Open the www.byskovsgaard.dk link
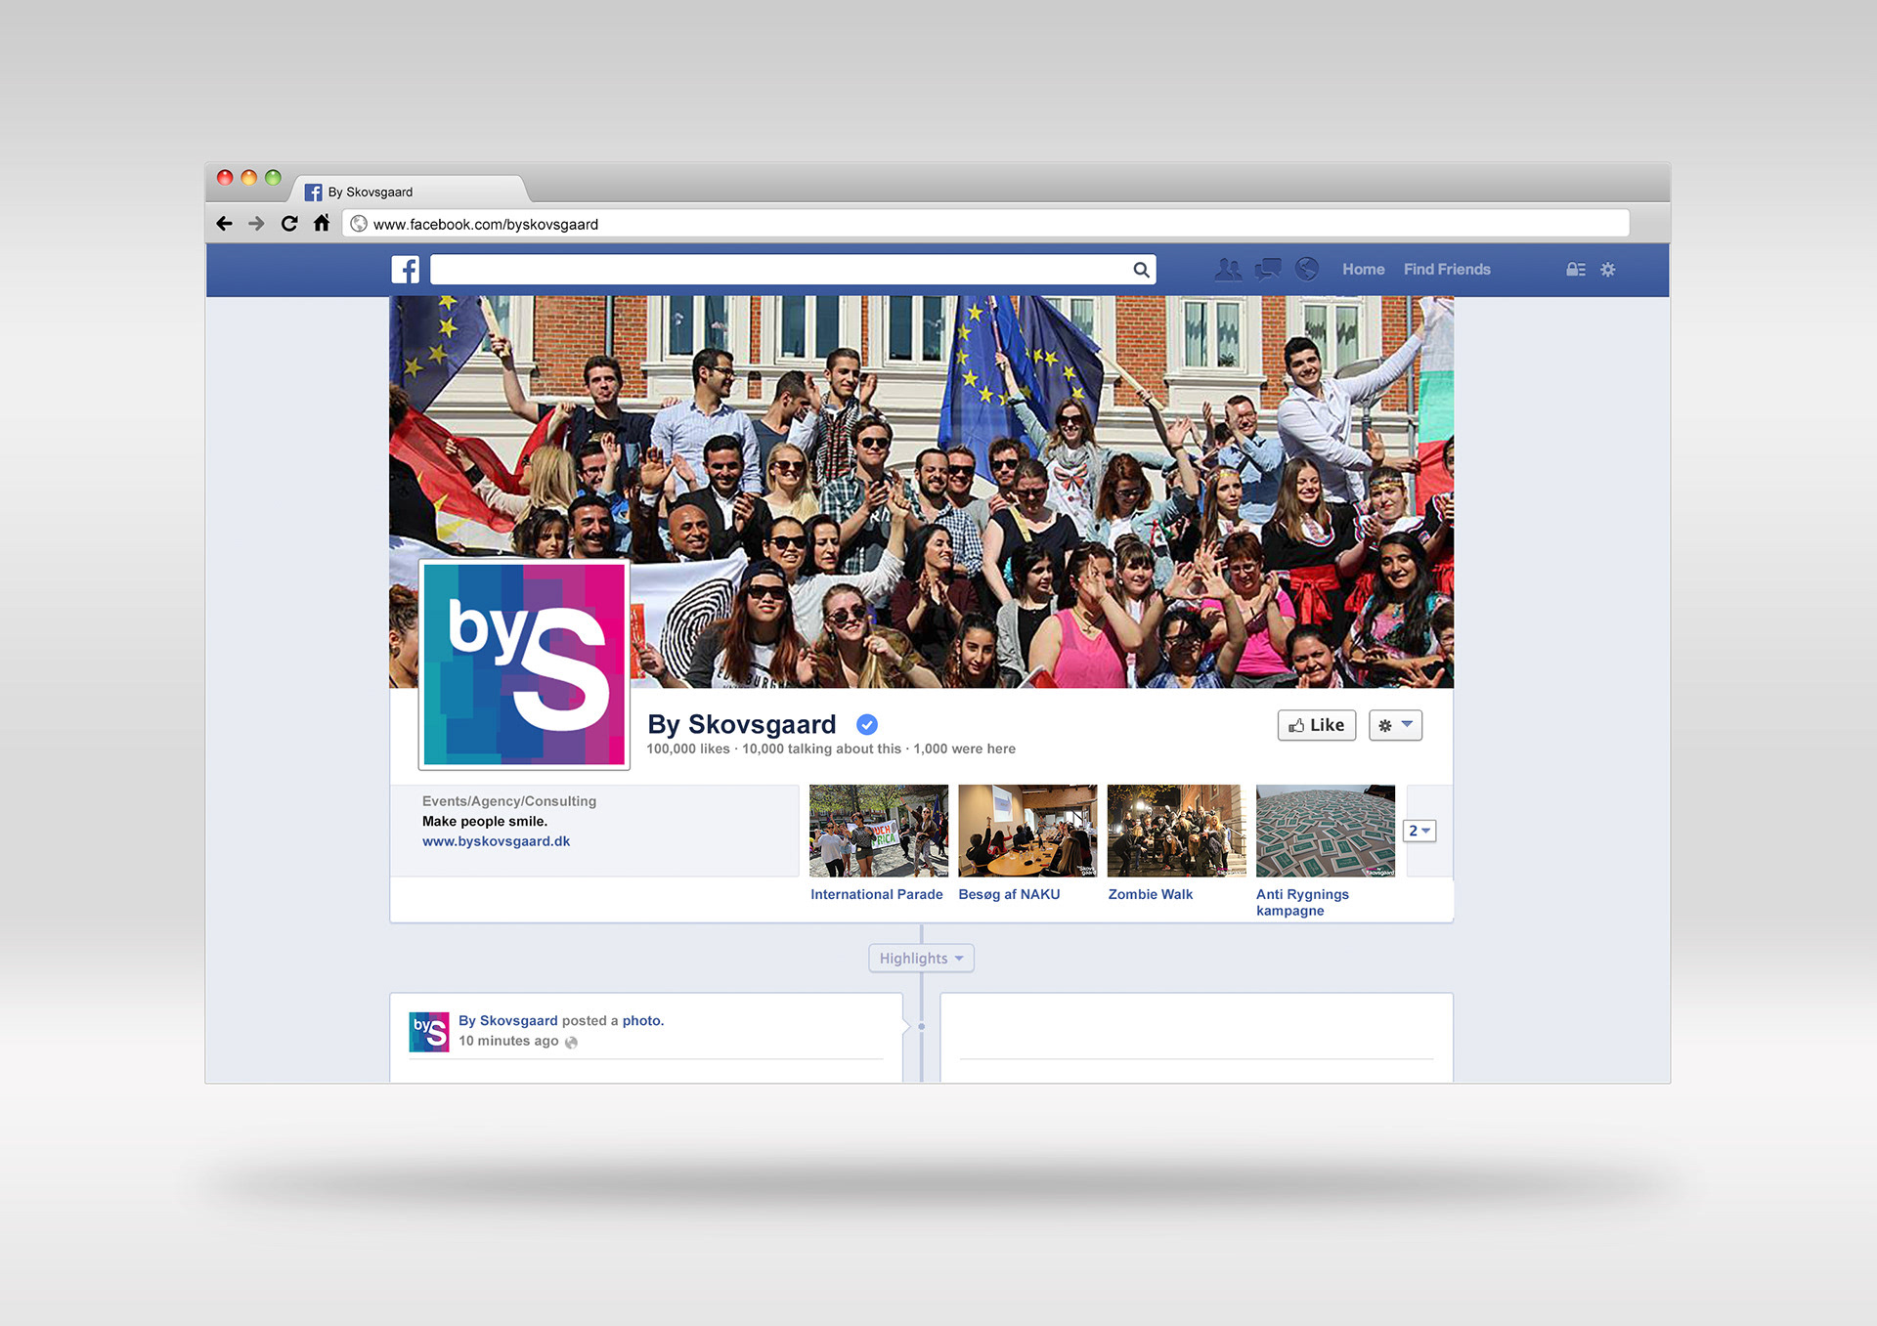The width and height of the screenshot is (1877, 1326). pyautogui.click(x=496, y=841)
